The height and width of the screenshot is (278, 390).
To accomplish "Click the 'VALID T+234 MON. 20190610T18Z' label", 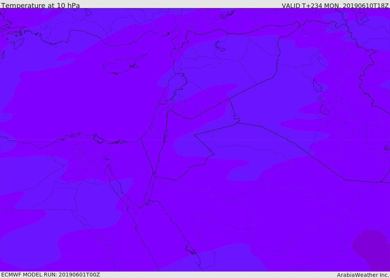I will [x=335, y=5].
